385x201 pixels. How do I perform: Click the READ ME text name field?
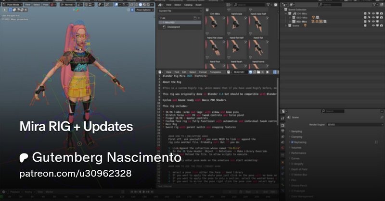(x=239, y=72)
